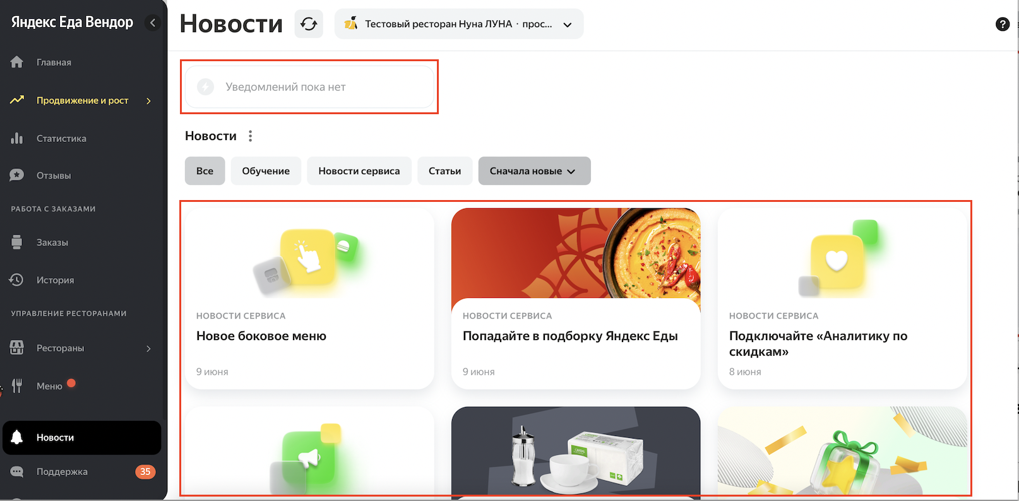Filter news by Новости сервиса

(x=359, y=171)
